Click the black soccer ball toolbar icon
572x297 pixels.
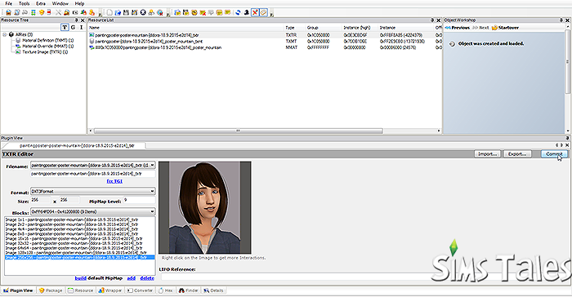(143, 12)
